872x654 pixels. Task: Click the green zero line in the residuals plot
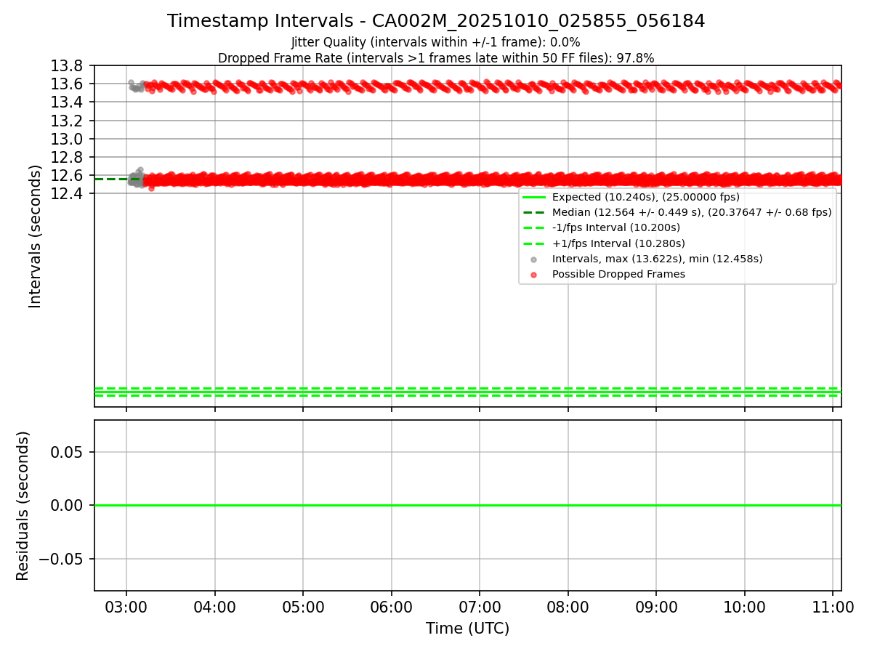tap(467, 505)
